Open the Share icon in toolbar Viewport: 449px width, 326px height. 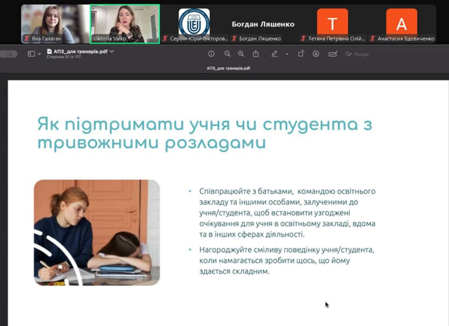[x=256, y=54]
